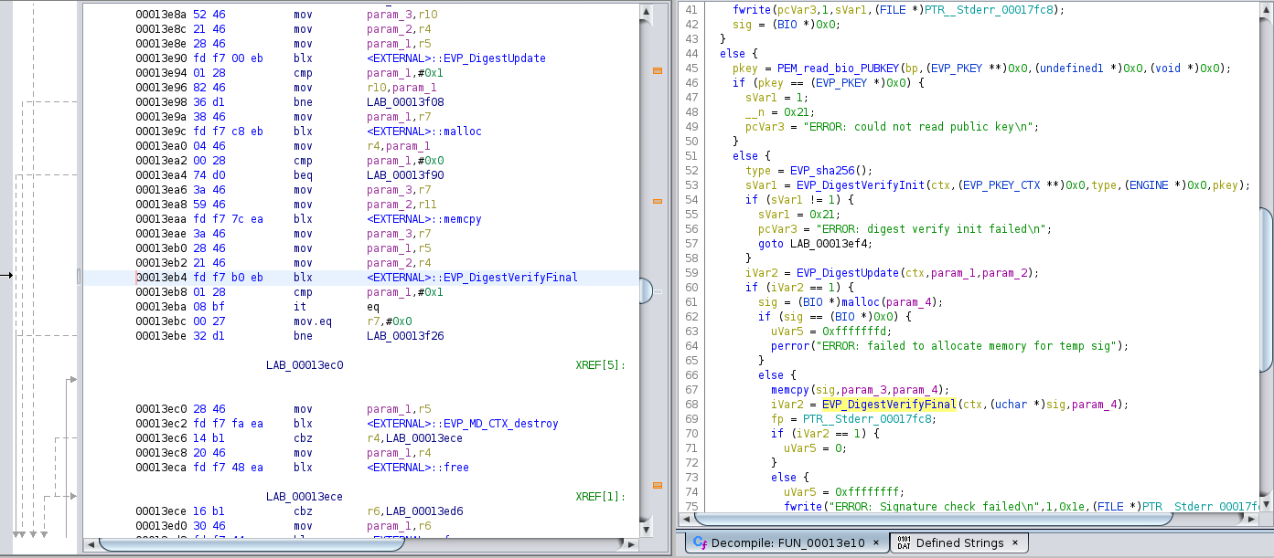Click the topmost orange marker in listing margin
The image size is (1274, 558).
(x=658, y=70)
